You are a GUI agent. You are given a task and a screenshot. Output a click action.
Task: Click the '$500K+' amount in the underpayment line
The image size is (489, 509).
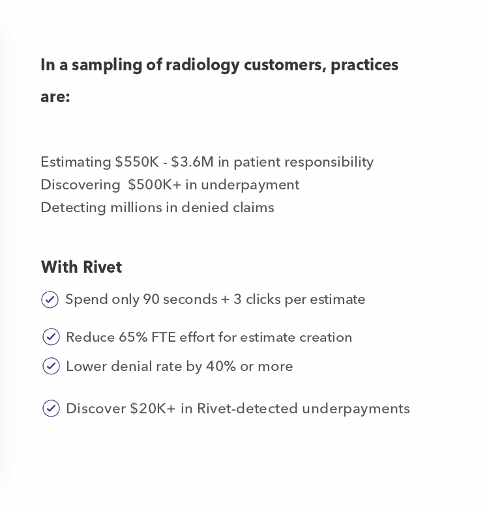[x=155, y=184]
